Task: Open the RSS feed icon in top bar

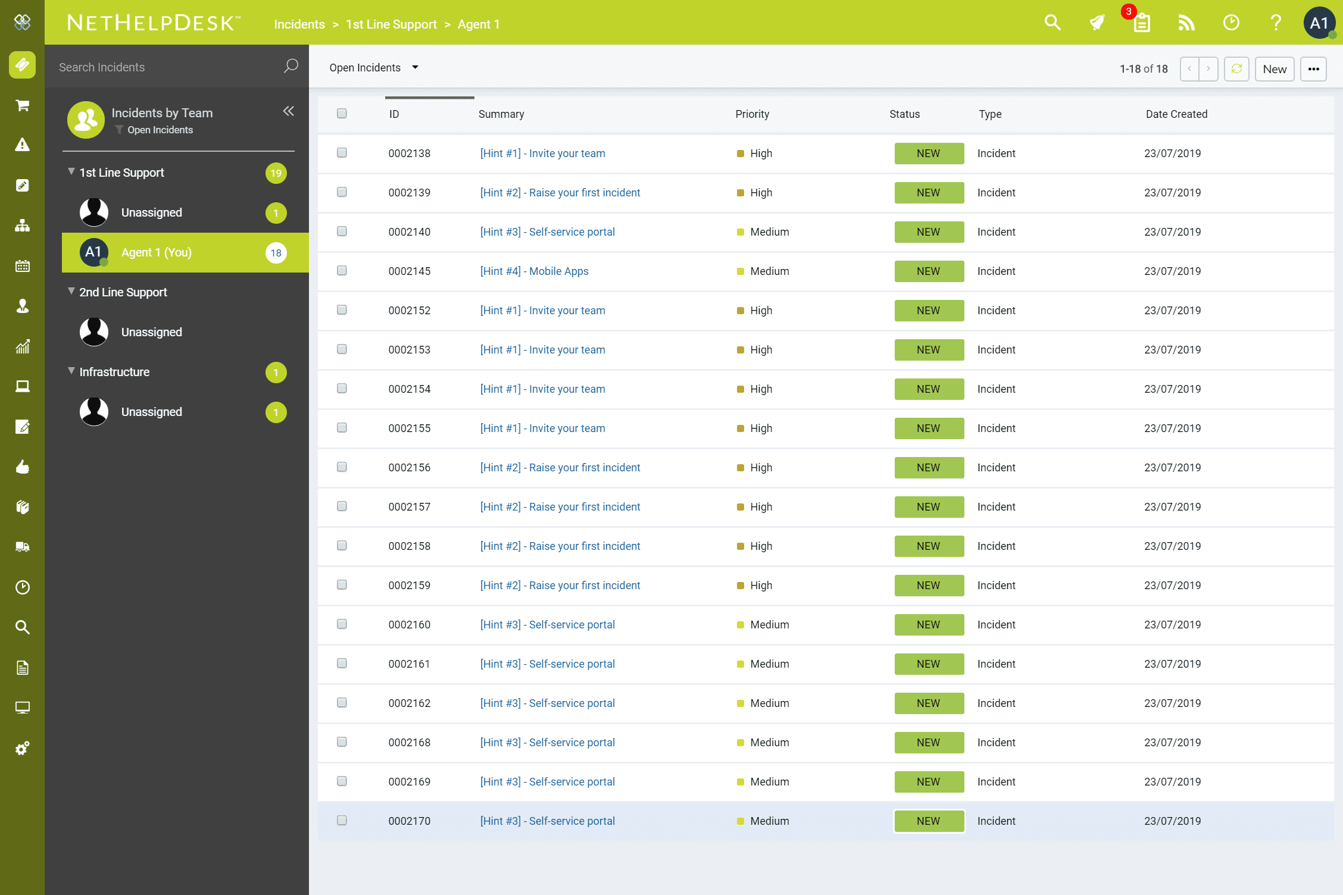Action: pyautogui.click(x=1186, y=23)
